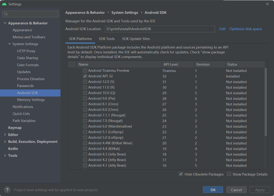Image resolution: width=274 pixels, height=196 pixels.
Task: Collapse System Settings tree node
Action: click(x=9, y=44)
